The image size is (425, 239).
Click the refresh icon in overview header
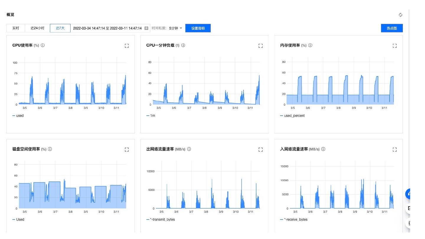(x=400, y=15)
